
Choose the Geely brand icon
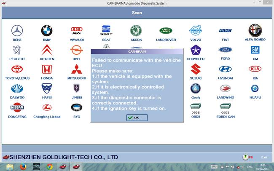(x=196, y=88)
